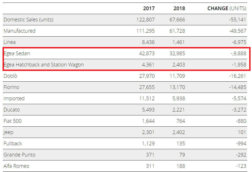Select the CHANGE (UNITS) column header

[x=227, y=8]
